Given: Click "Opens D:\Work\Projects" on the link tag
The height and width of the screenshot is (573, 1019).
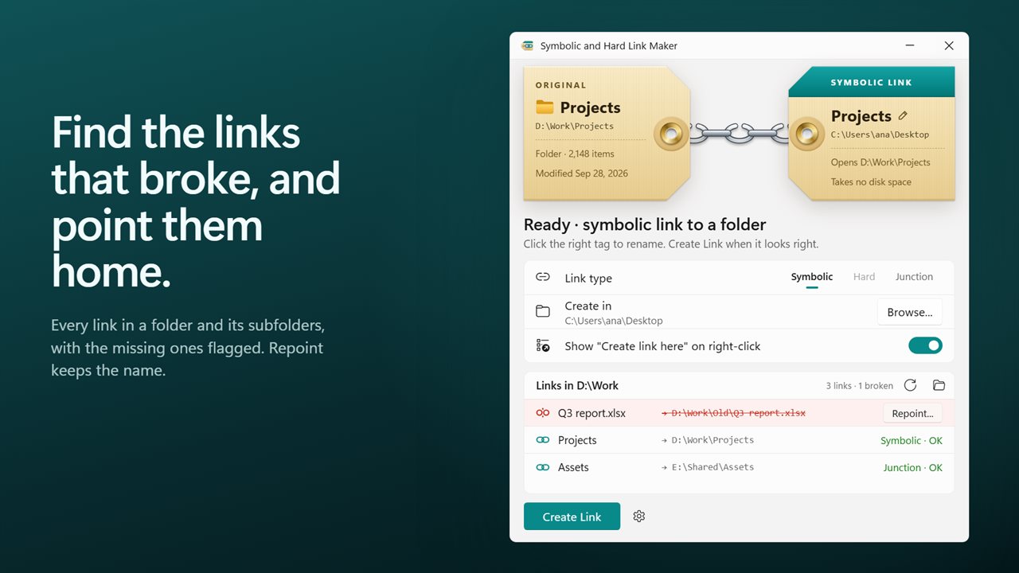Looking at the screenshot, I should point(880,162).
